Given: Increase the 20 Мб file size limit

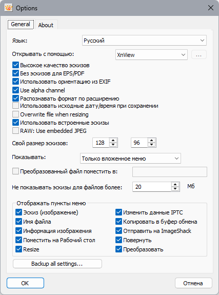Looking at the screenshot, I should point(175,185).
